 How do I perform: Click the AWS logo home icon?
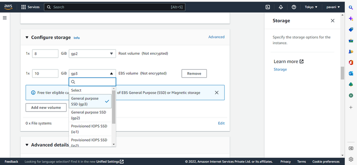[8, 7]
